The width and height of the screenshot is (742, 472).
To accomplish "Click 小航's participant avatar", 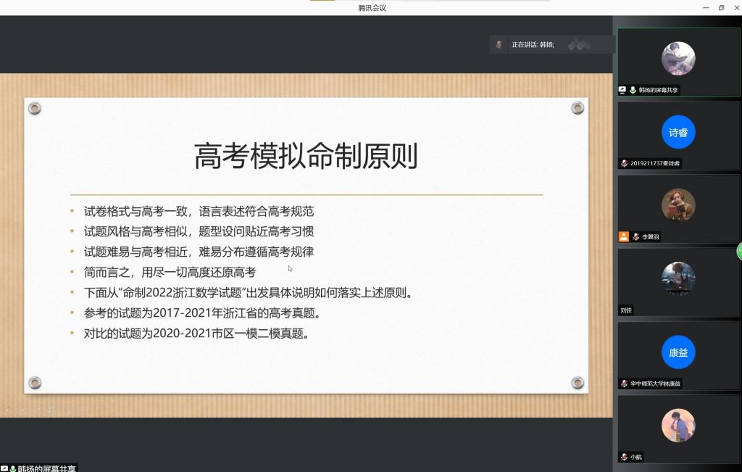I will (x=678, y=426).
